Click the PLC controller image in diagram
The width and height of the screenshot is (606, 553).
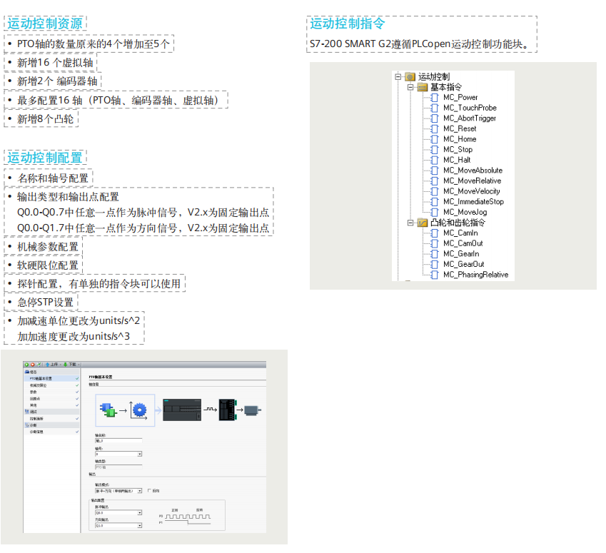(x=182, y=410)
